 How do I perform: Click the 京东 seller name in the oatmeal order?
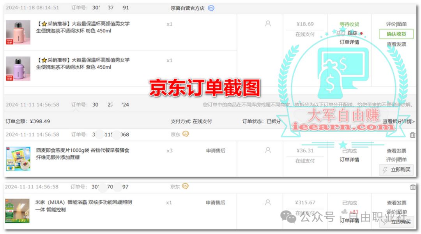pos(175,134)
